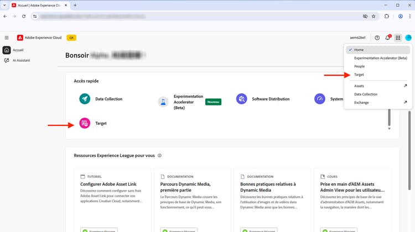The width and height of the screenshot is (415, 232).
Task: Open the user profile avatar
Action: click(x=408, y=38)
